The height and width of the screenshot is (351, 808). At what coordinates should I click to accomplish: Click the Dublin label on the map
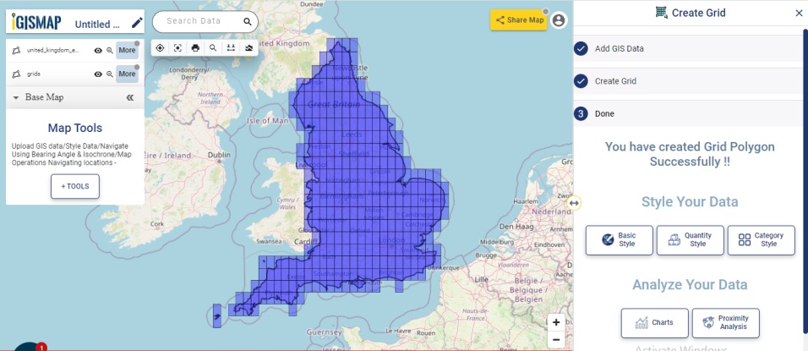pos(220,154)
